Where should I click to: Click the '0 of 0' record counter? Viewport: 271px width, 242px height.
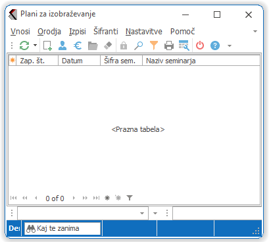55,198
